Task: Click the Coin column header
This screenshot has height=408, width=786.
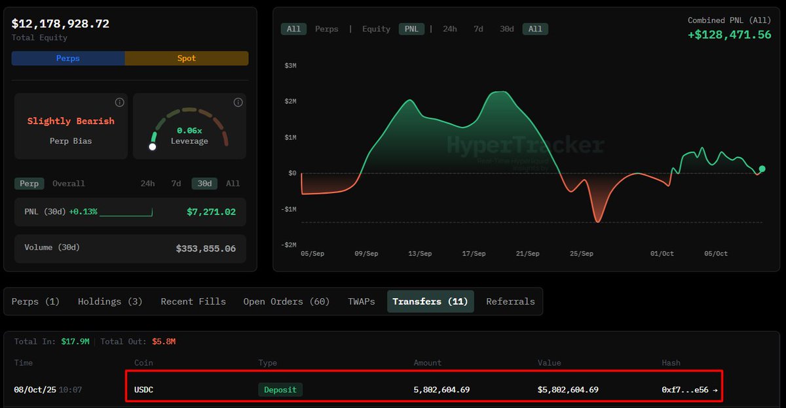Action: coord(143,363)
